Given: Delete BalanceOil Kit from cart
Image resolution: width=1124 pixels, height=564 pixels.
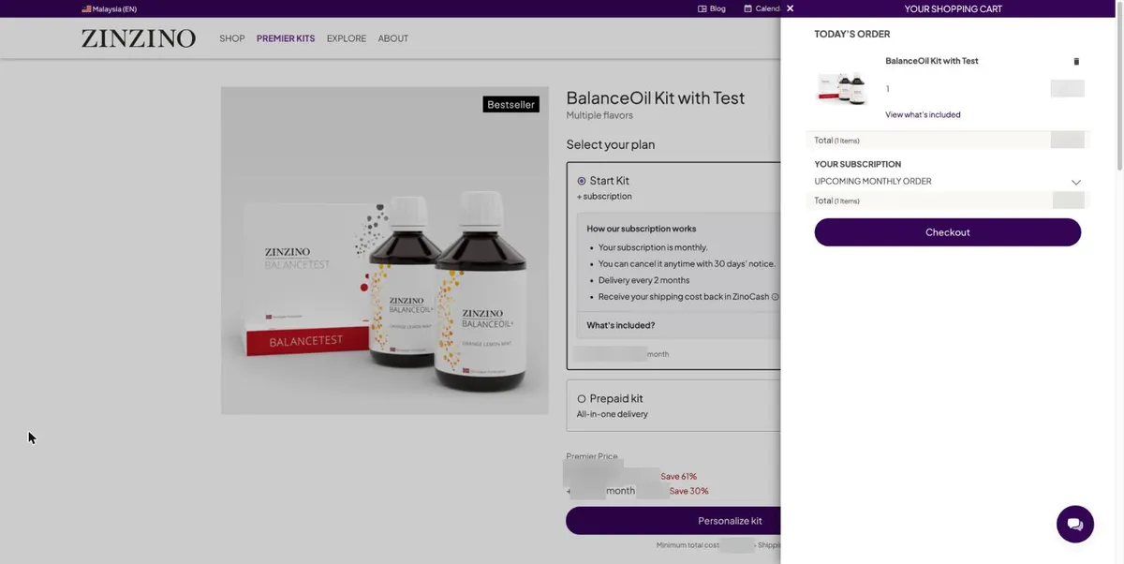Looking at the screenshot, I should pos(1076,61).
